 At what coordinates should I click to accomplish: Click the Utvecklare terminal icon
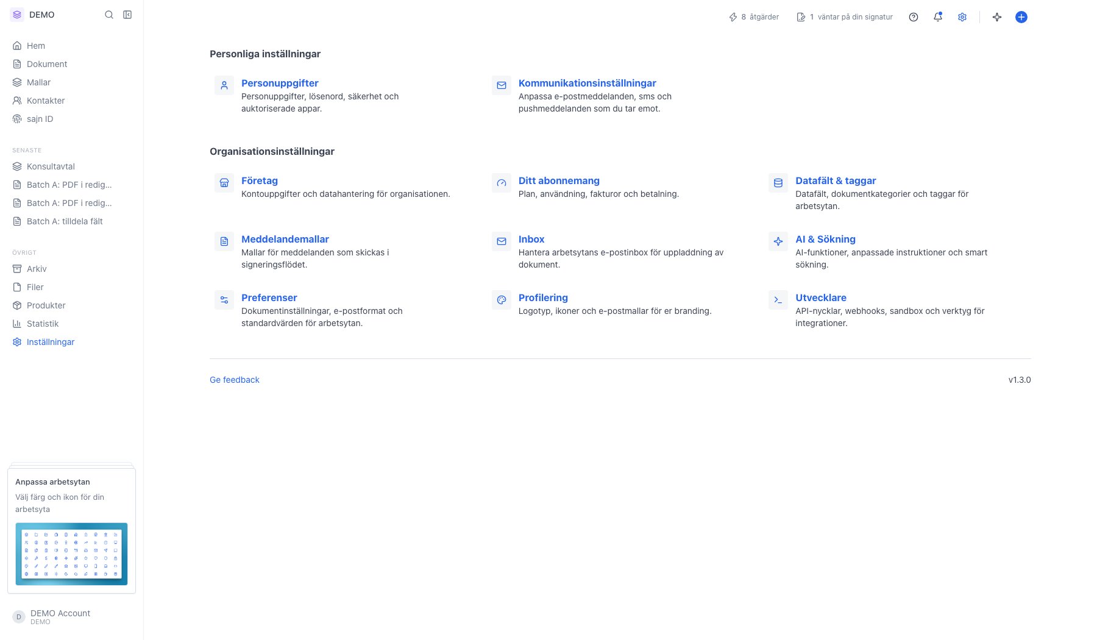tap(778, 300)
